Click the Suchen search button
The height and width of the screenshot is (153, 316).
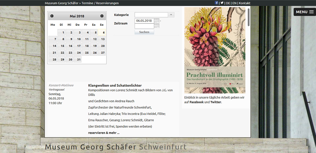(x=144, y=32)
